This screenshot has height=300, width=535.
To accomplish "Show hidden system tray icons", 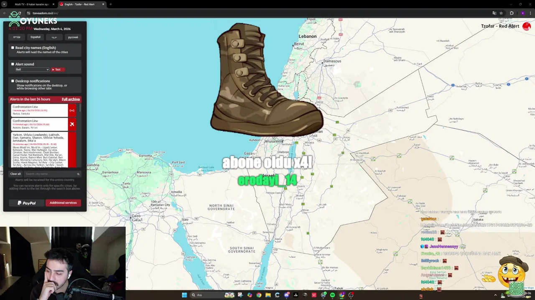I will point(496,295).
